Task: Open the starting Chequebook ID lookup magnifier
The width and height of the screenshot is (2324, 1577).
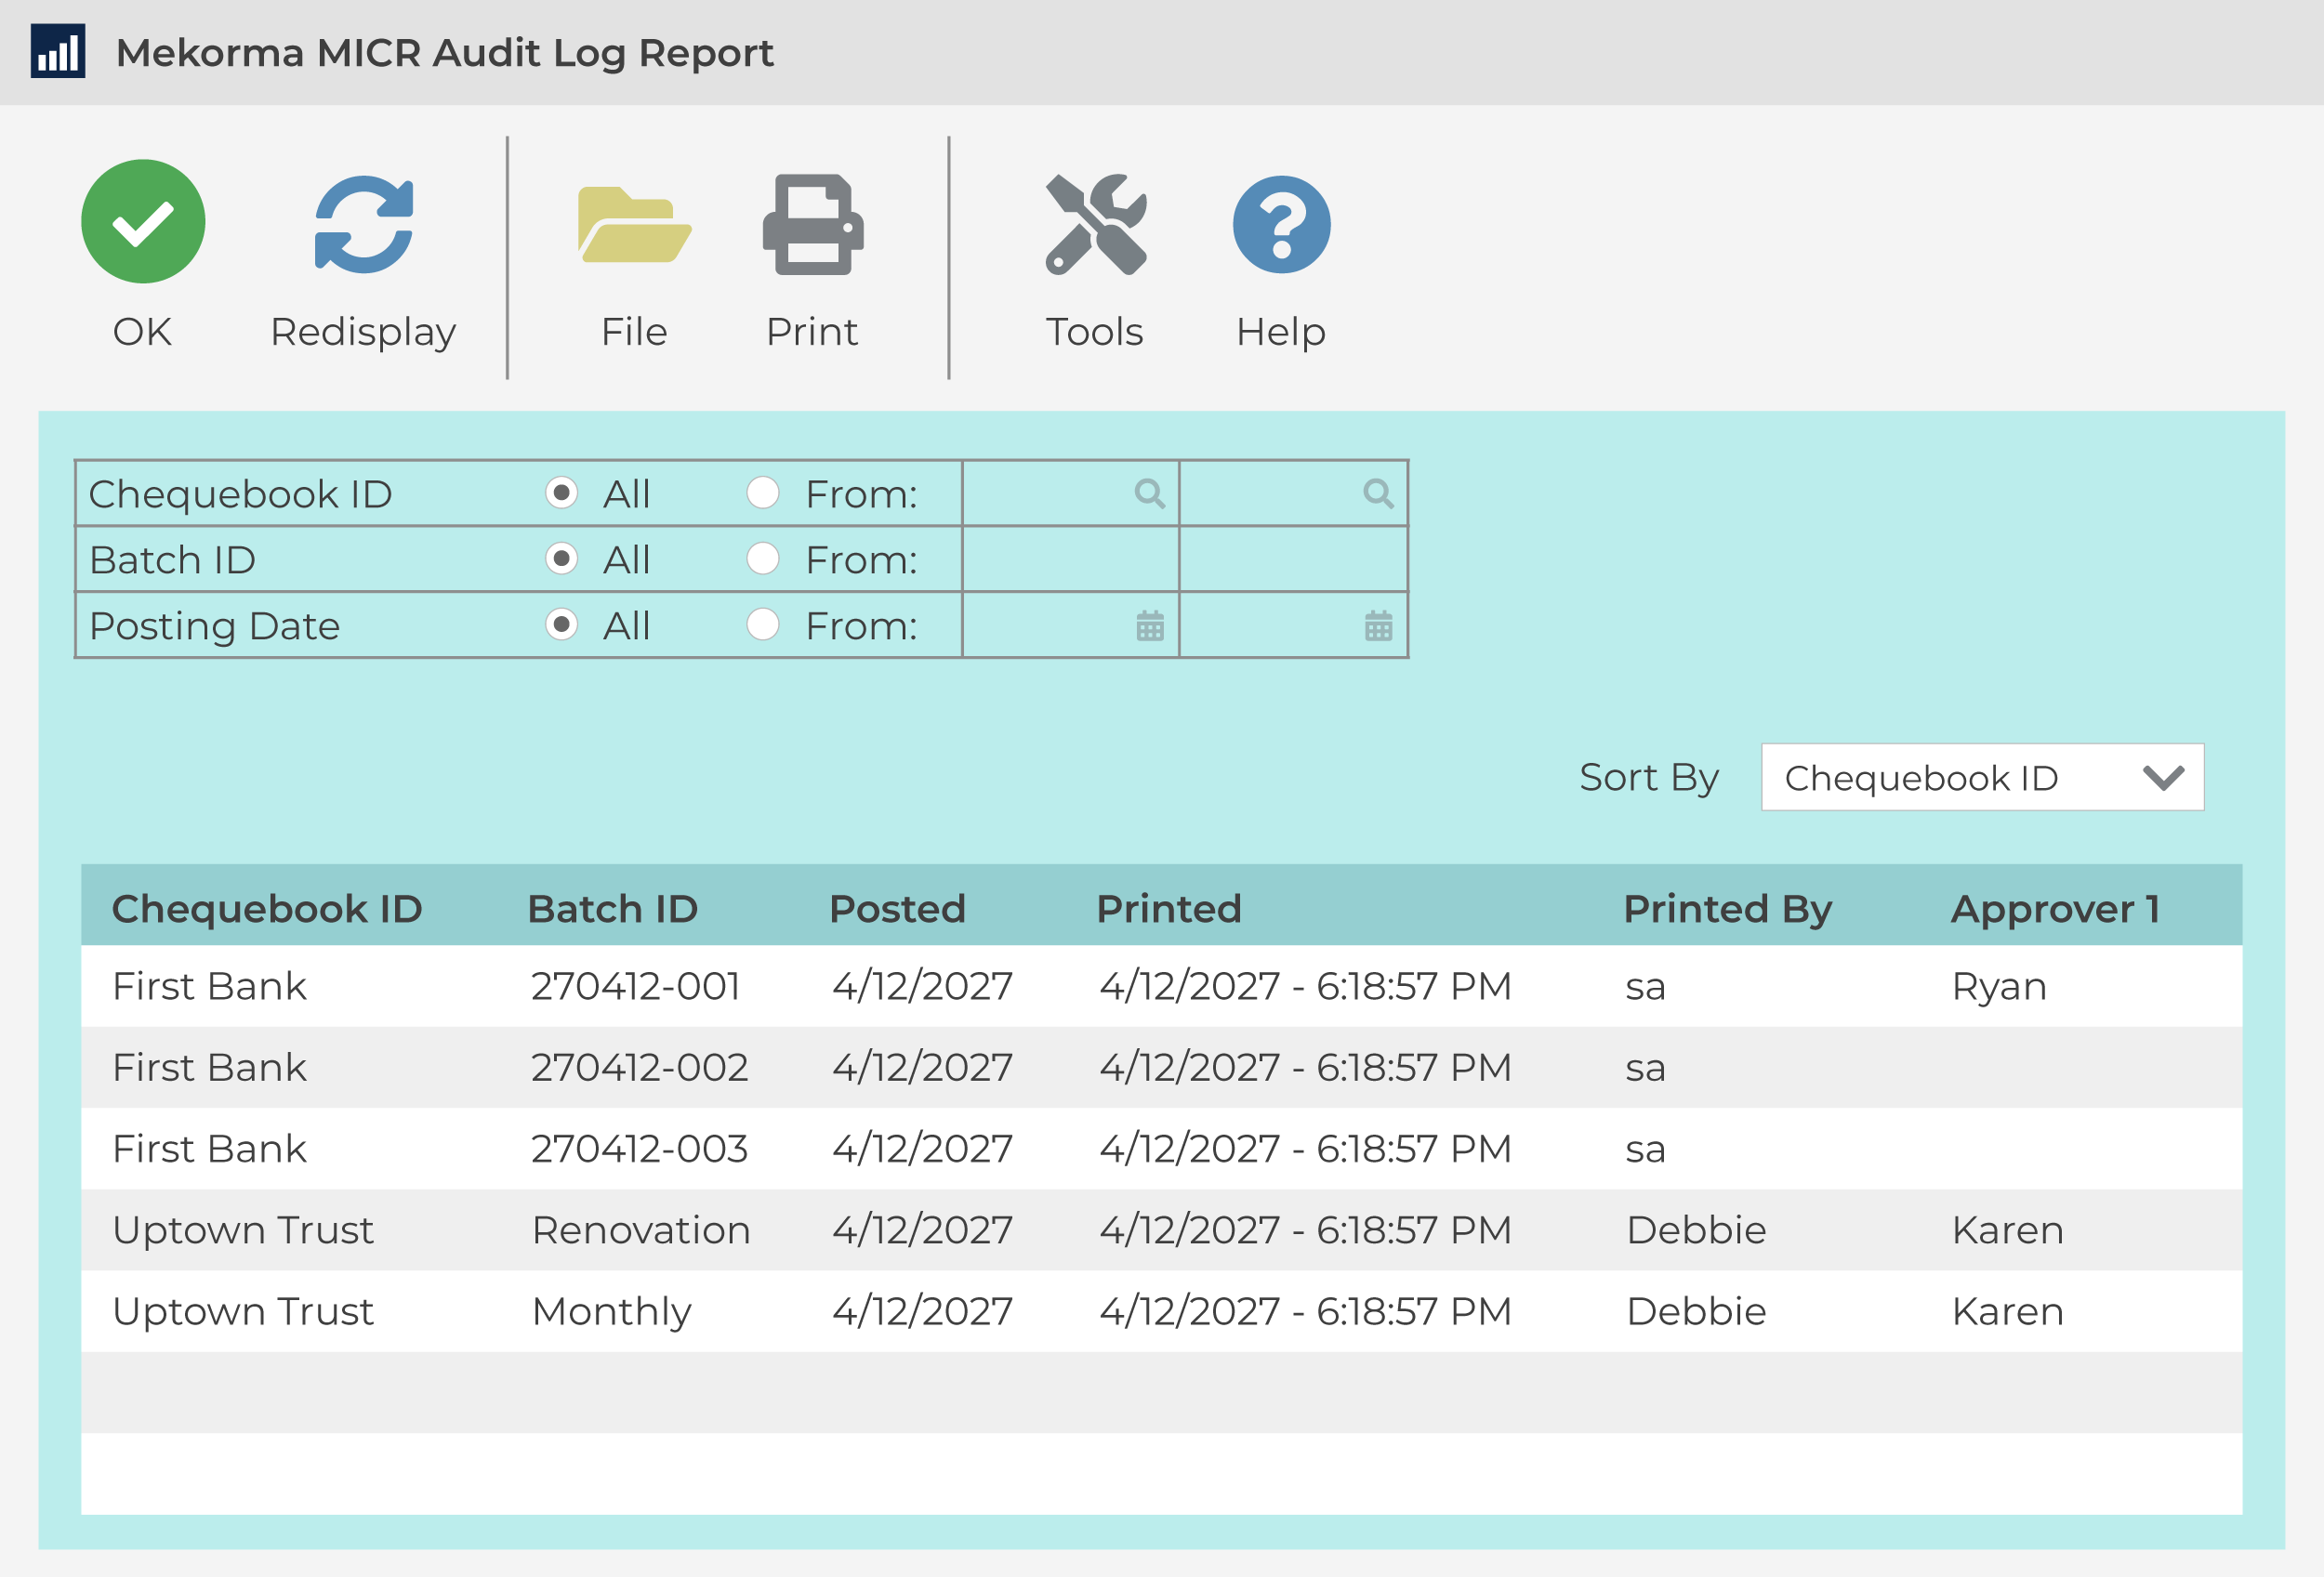Action: point(1150,493)
